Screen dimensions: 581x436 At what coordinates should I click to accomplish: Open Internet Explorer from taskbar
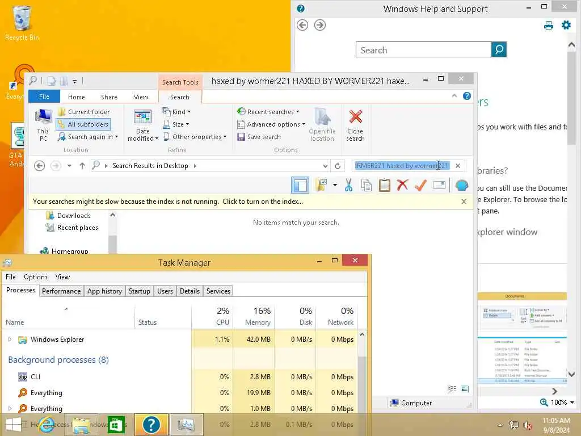click(47, 425)
